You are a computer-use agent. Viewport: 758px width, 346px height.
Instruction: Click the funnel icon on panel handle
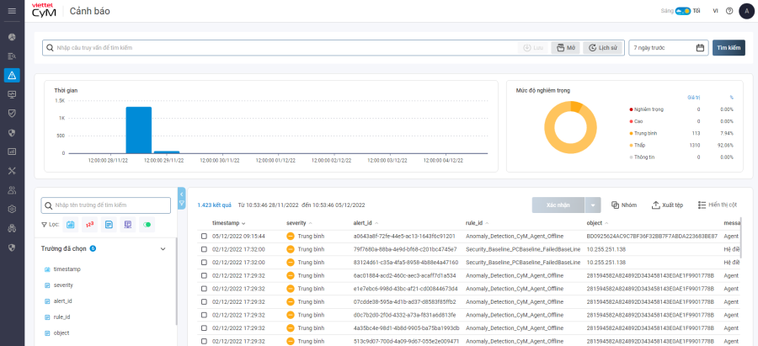point(182,204)
